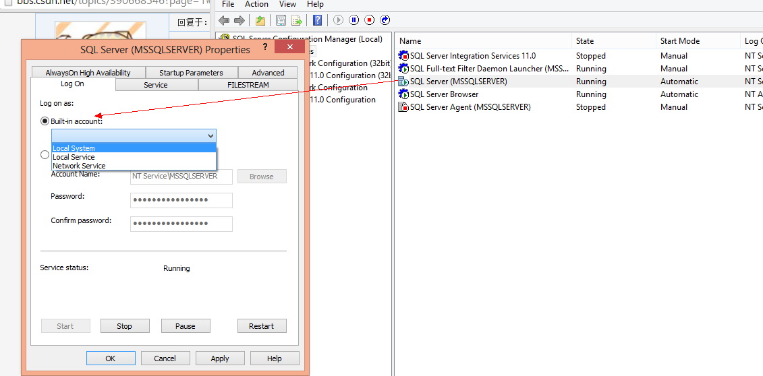Close the SQL Server Properties dialog
Screen dimensions: 763x376
(290, 46)
